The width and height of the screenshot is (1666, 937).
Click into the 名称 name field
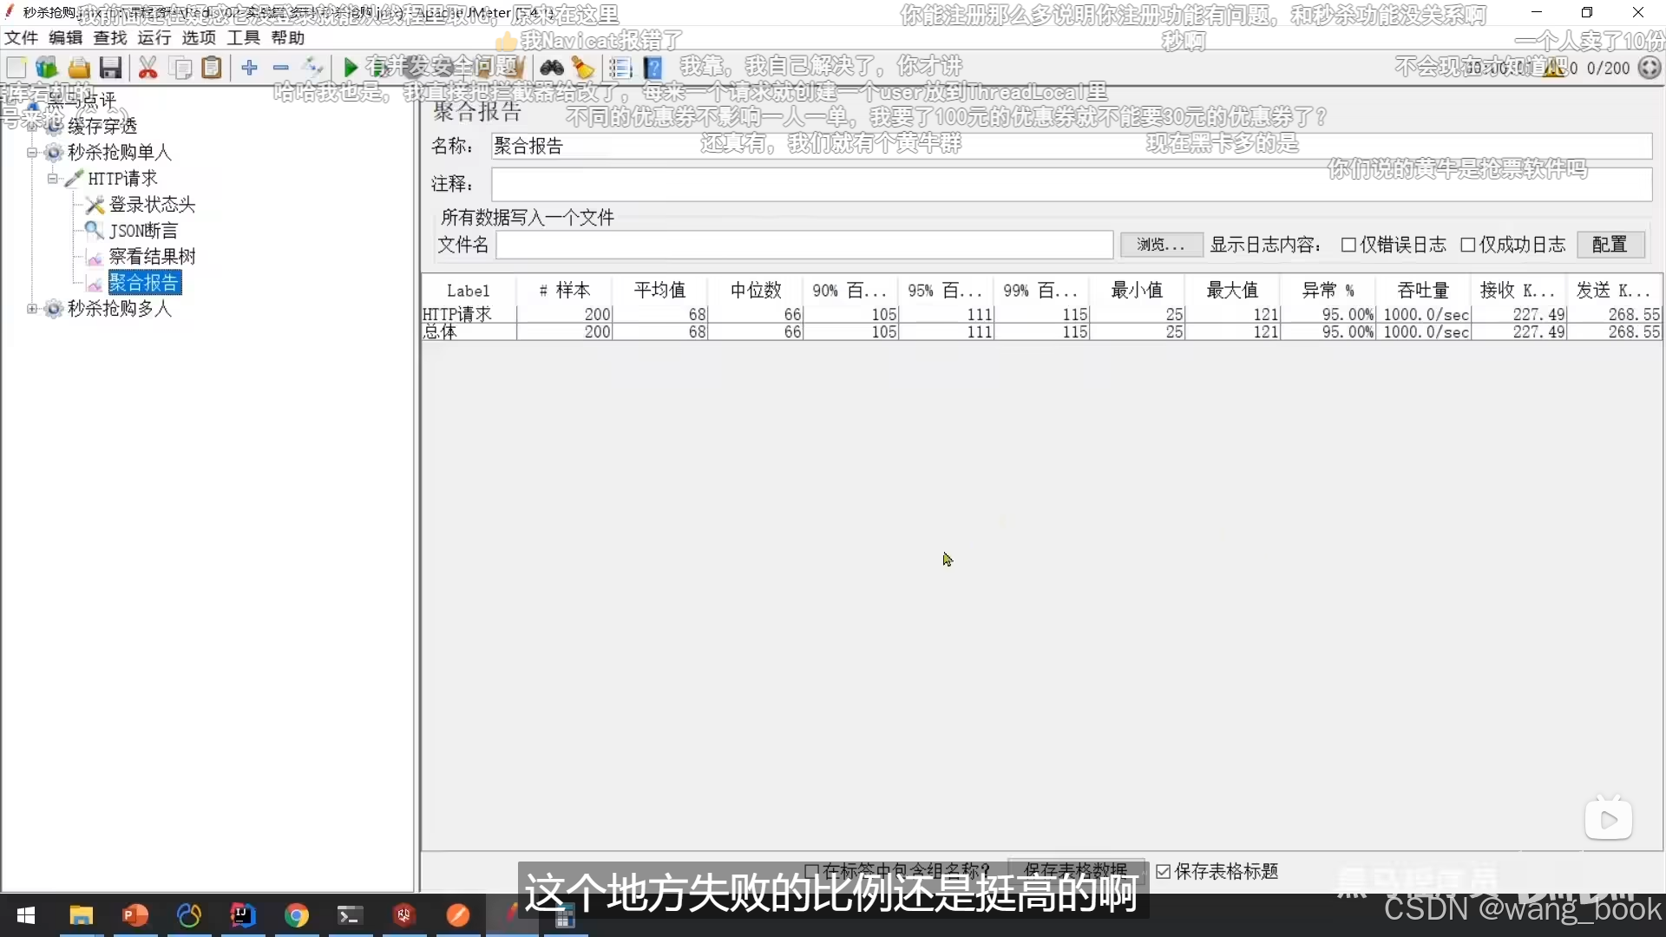(x=1071, y=146)
